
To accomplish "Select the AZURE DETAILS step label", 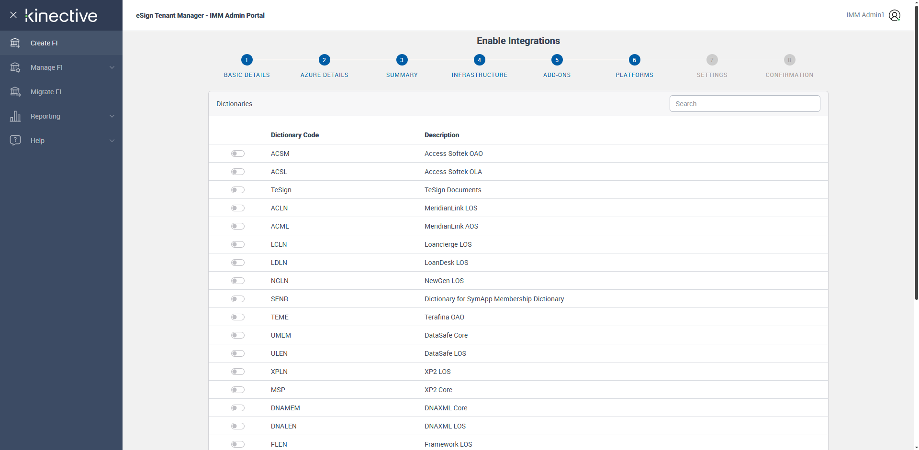I will [x=325, y=75].
